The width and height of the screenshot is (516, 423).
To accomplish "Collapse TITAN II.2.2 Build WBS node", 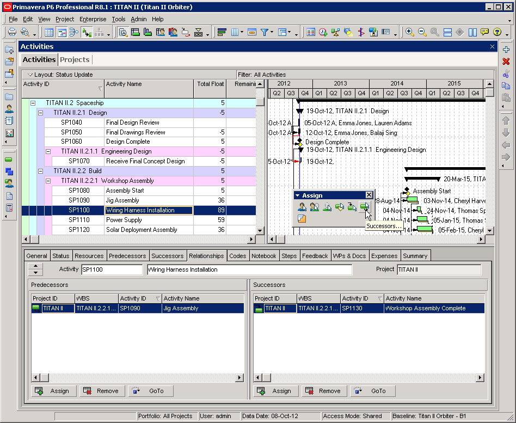I will [x=40, y=171].
